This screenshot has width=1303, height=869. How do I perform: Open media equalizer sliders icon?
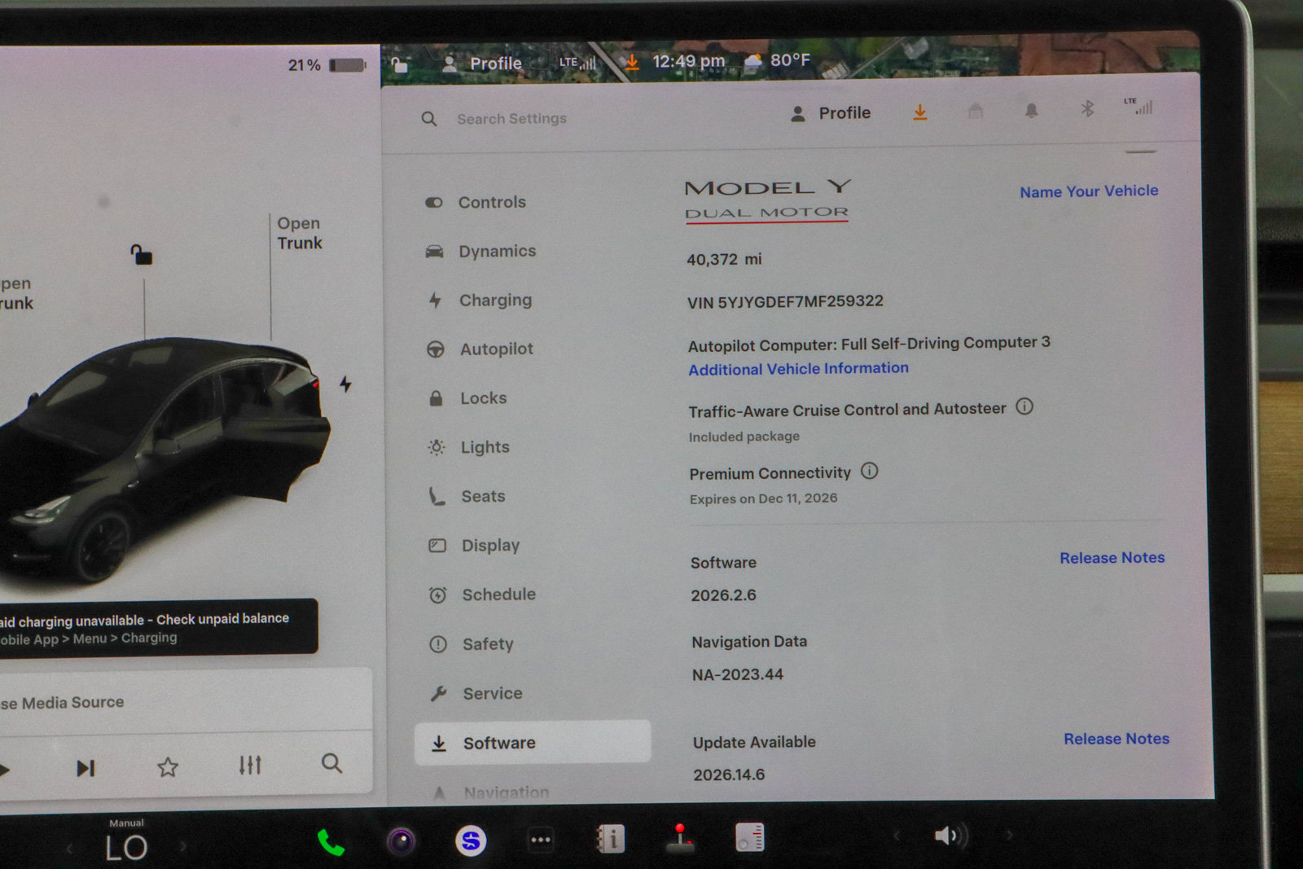pyautogui.click(x=250, y=765)
